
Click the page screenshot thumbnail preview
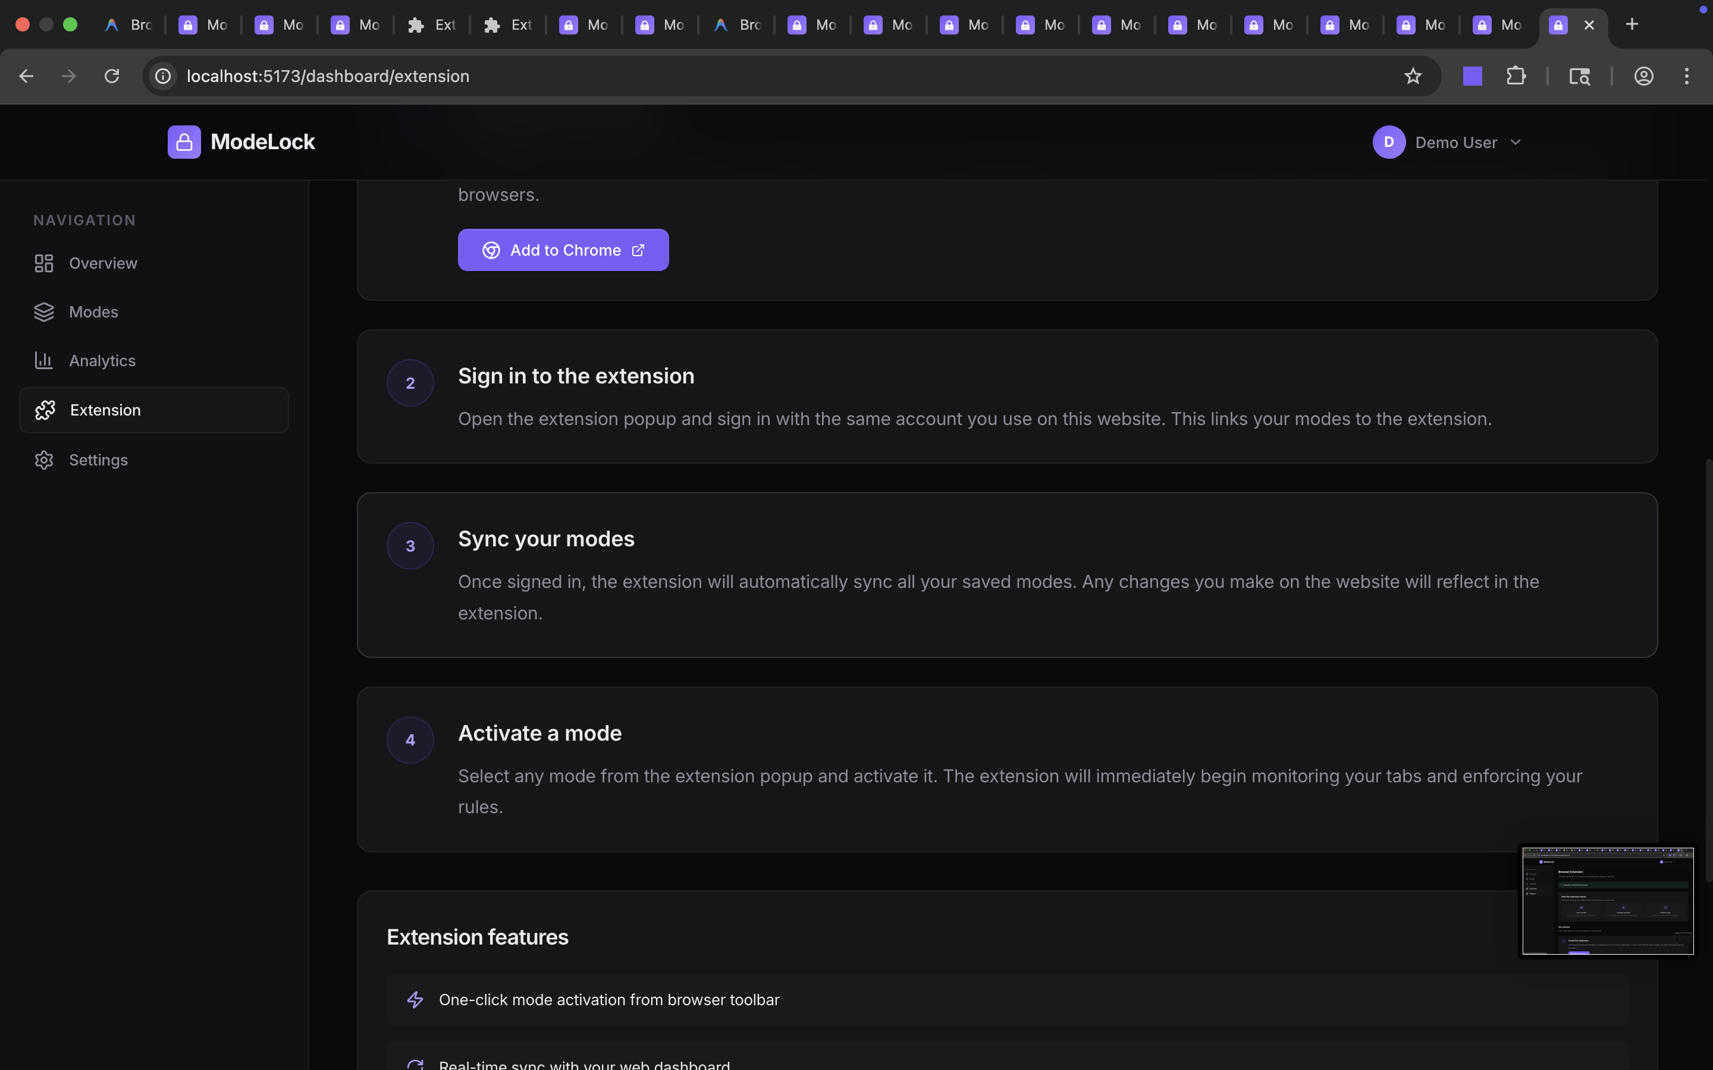(1608, 900)
